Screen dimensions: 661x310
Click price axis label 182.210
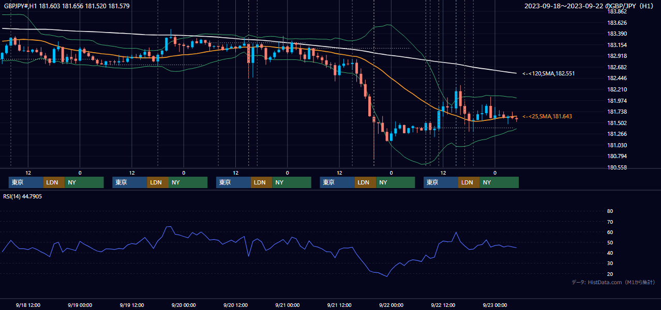coord(617,89)
